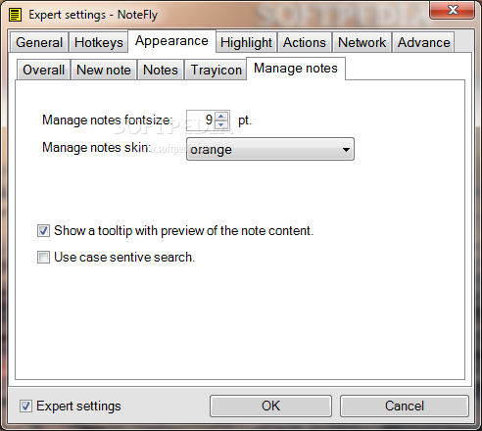Go to the Actions tab
482x431 pixels.
[x=305, y=42]
